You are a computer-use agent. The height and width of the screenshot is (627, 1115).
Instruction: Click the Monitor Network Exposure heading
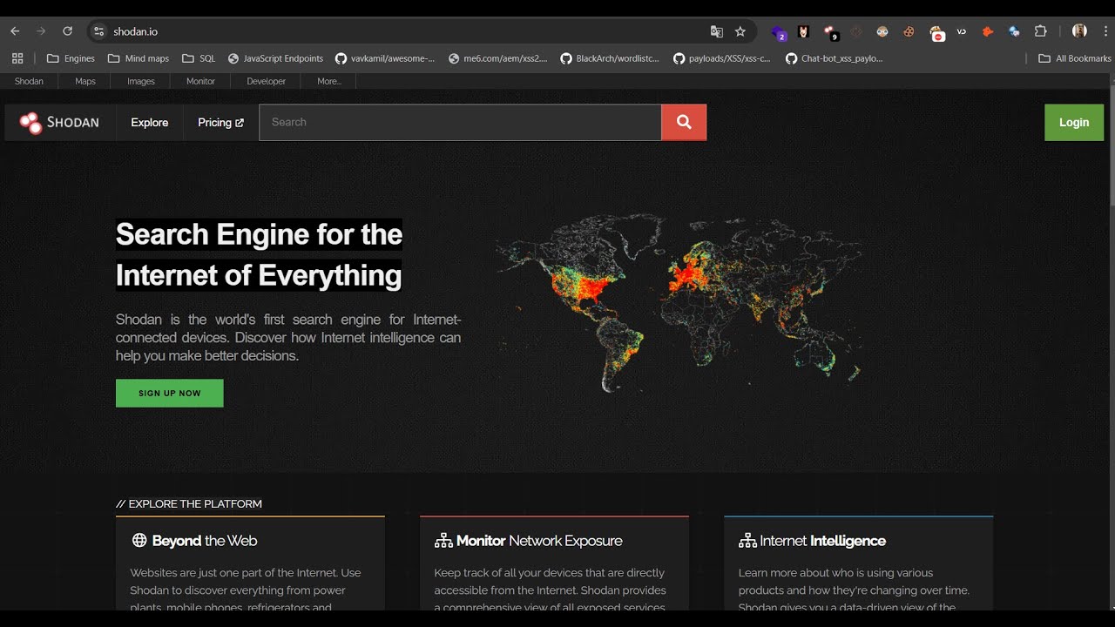coord(539,541)
